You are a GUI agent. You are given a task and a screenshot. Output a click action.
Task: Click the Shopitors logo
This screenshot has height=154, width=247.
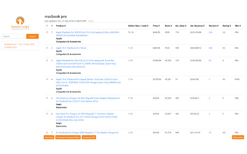click(20, 23)
